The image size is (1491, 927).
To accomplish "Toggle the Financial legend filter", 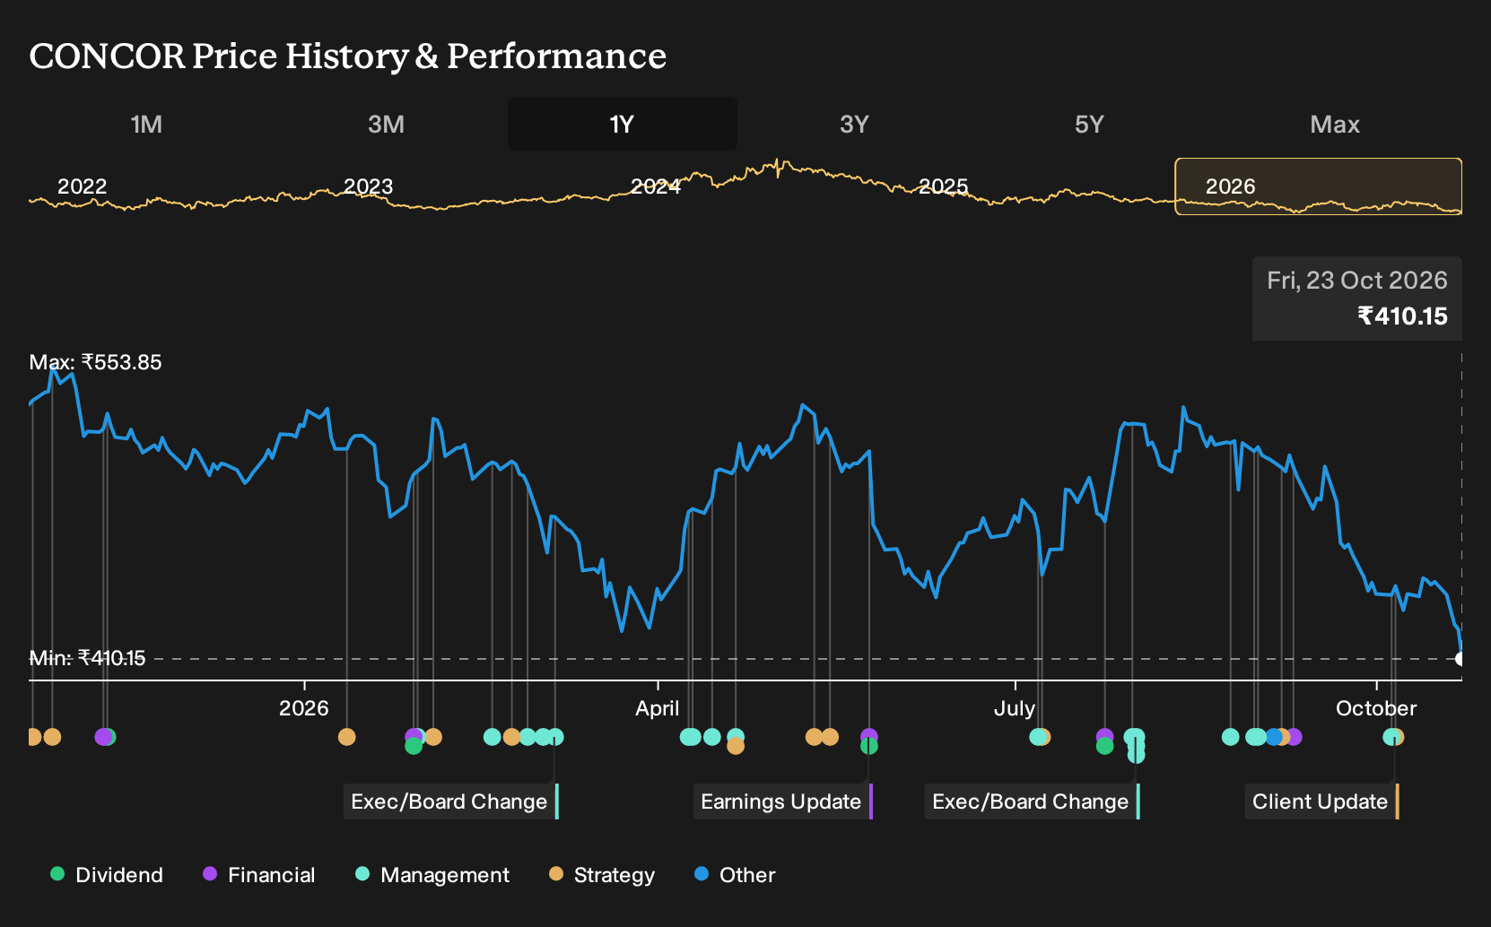I will (x=259, y=875).
